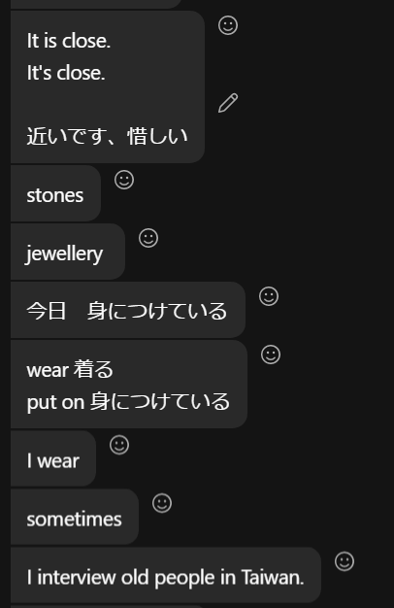The image size is (394, 608).
Task: Select the "I wear" message bubble
Action: click(53, 459)
